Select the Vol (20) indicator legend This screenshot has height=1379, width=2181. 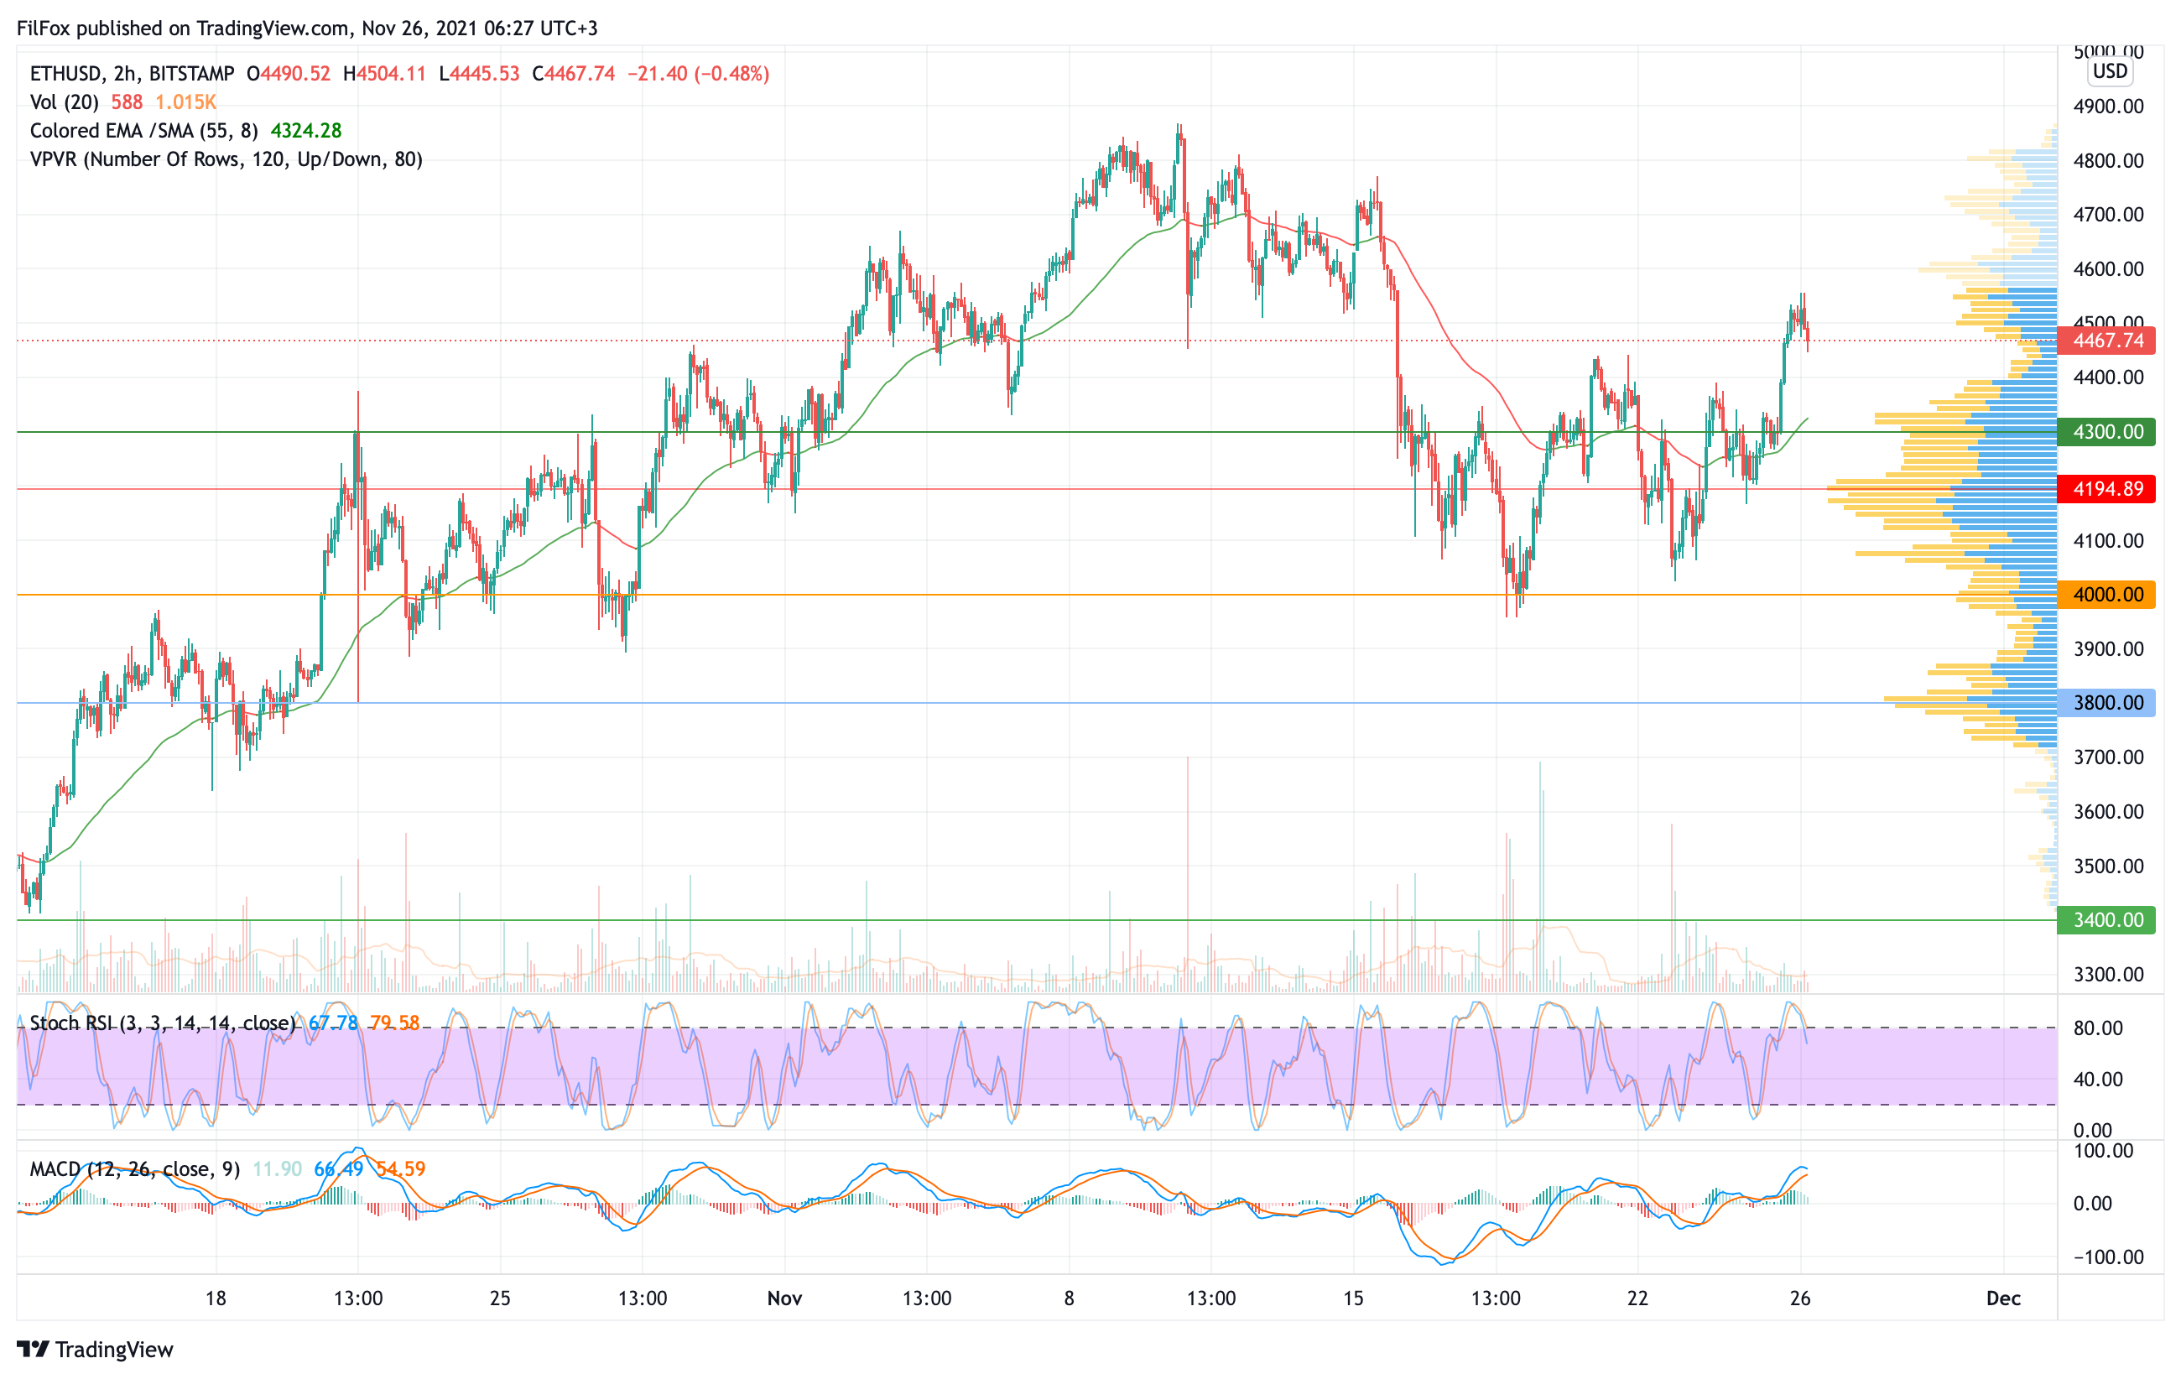point(64,102)
